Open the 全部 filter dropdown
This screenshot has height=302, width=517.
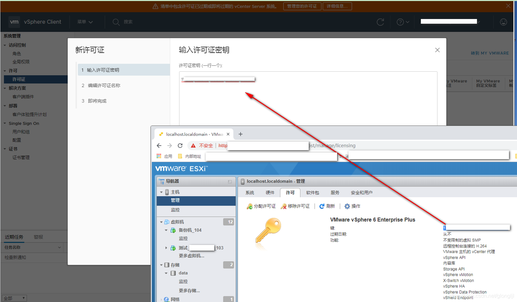[x=14, y=298]
